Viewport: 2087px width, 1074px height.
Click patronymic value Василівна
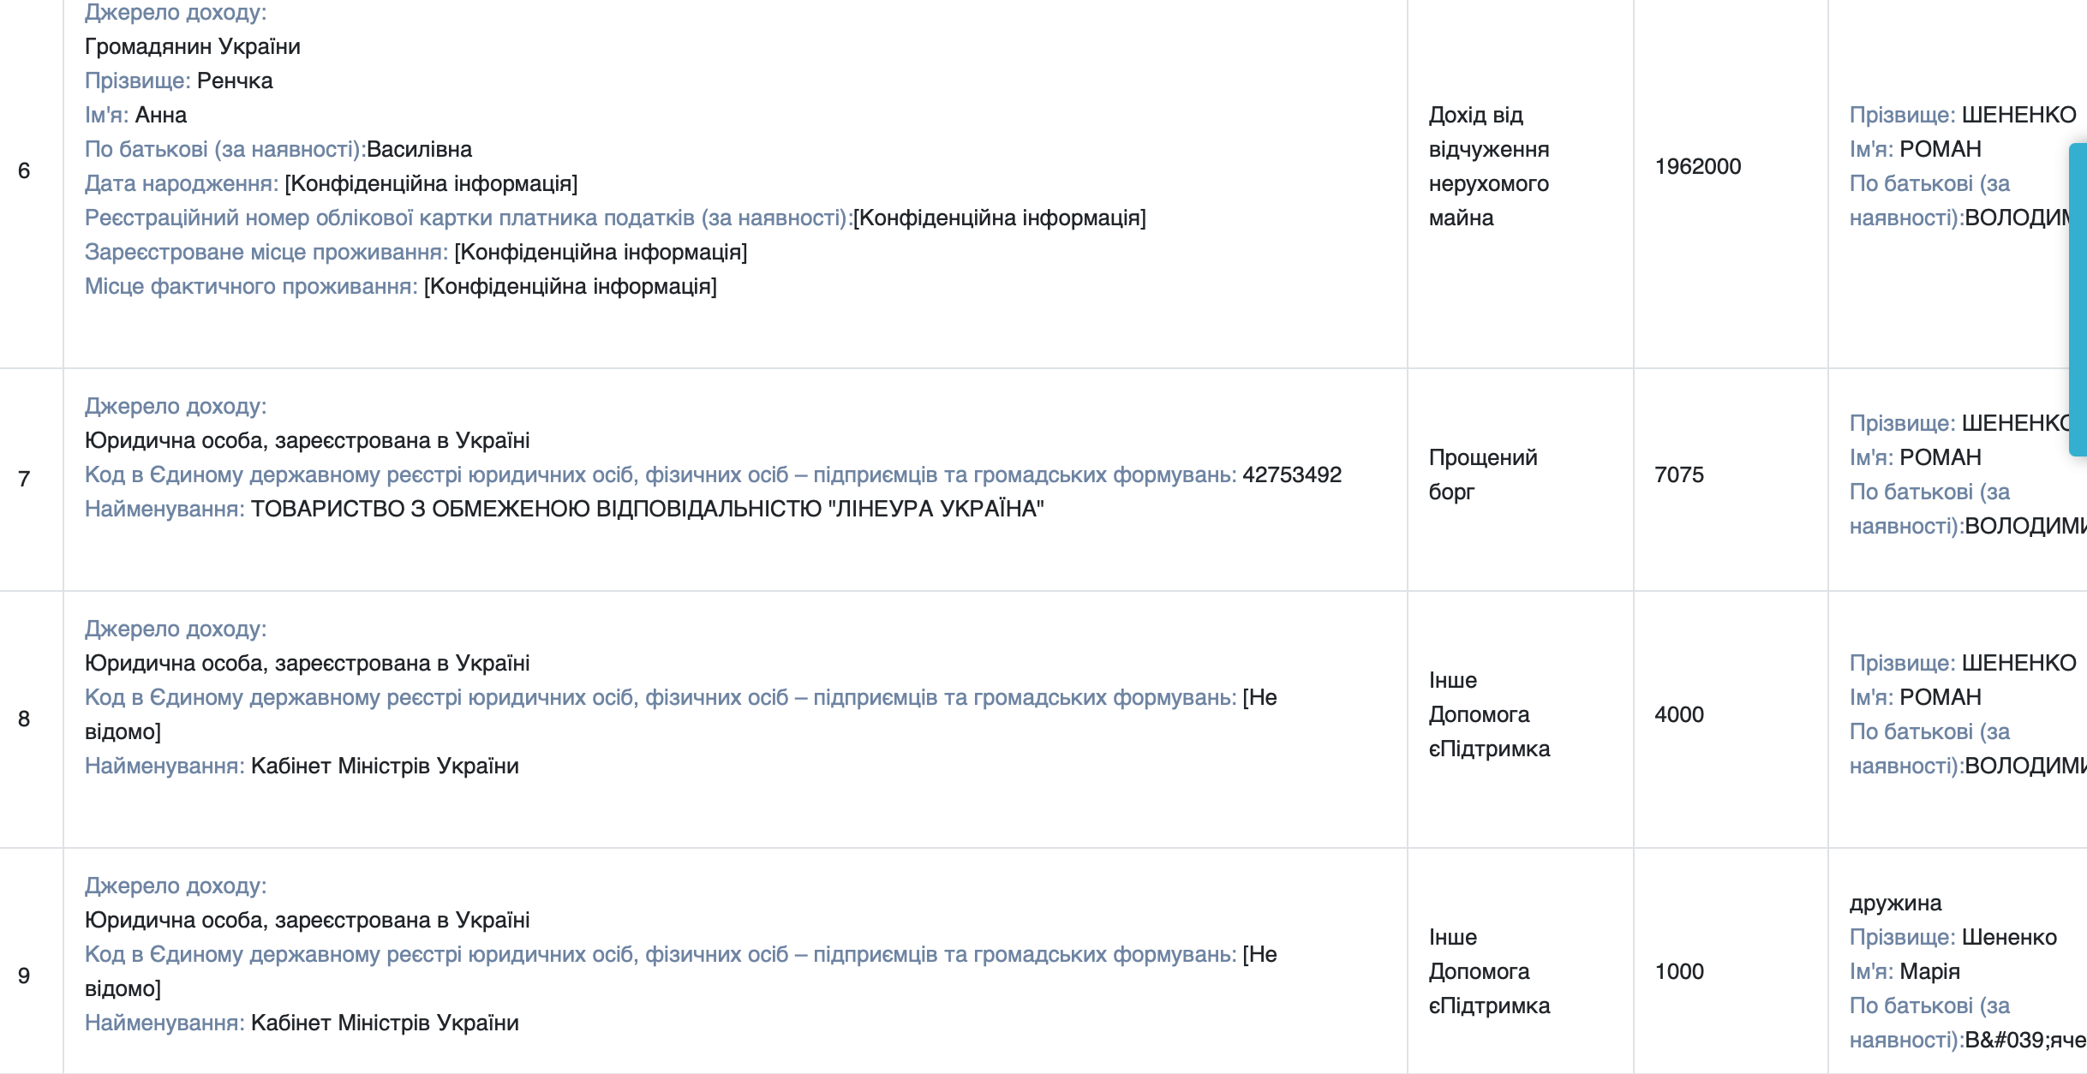(419, 149)
